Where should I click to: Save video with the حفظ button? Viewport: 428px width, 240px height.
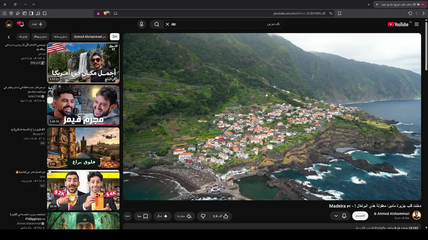tap(143, 216)
